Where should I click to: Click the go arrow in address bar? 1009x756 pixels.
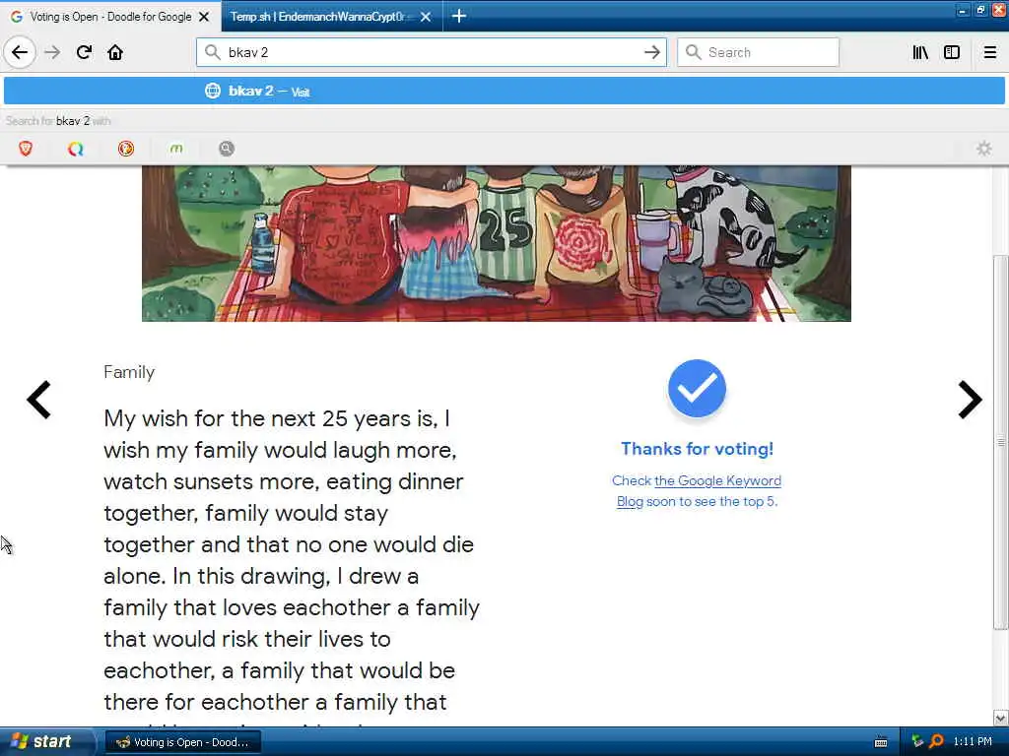(652, 52)
